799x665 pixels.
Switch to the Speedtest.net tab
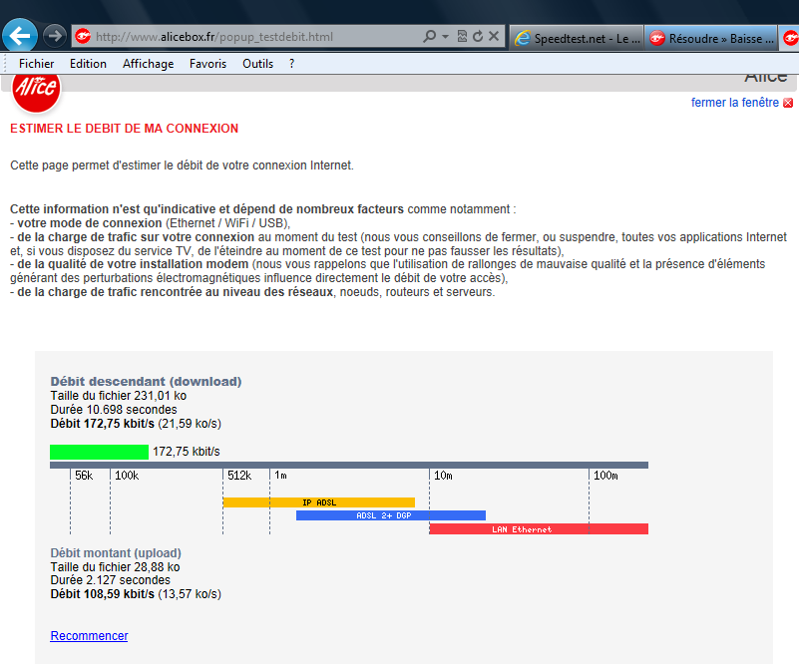(x=577, y=38)
